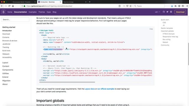Open Blog in Bootstrap navbar

54,12
